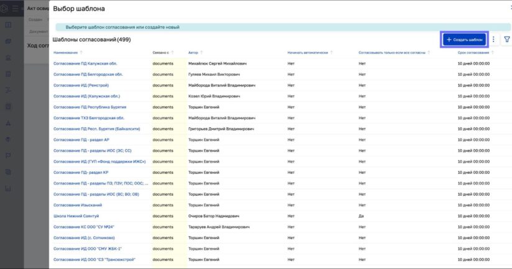Sort by Связано с column arrow
The image size is (512, 269).
click(x=172, y=53)
